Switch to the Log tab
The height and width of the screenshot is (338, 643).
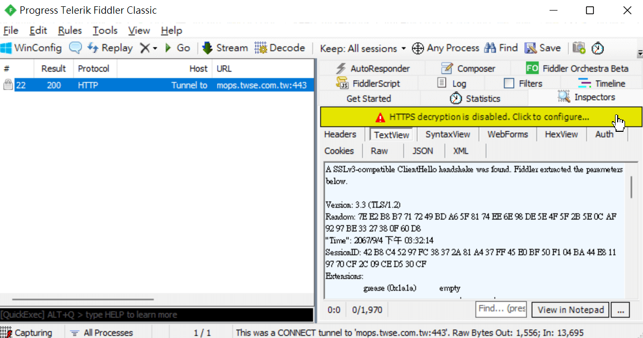point(452,83)
